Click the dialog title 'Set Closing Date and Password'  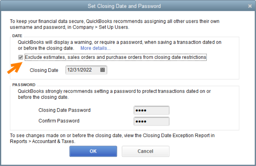124,6
